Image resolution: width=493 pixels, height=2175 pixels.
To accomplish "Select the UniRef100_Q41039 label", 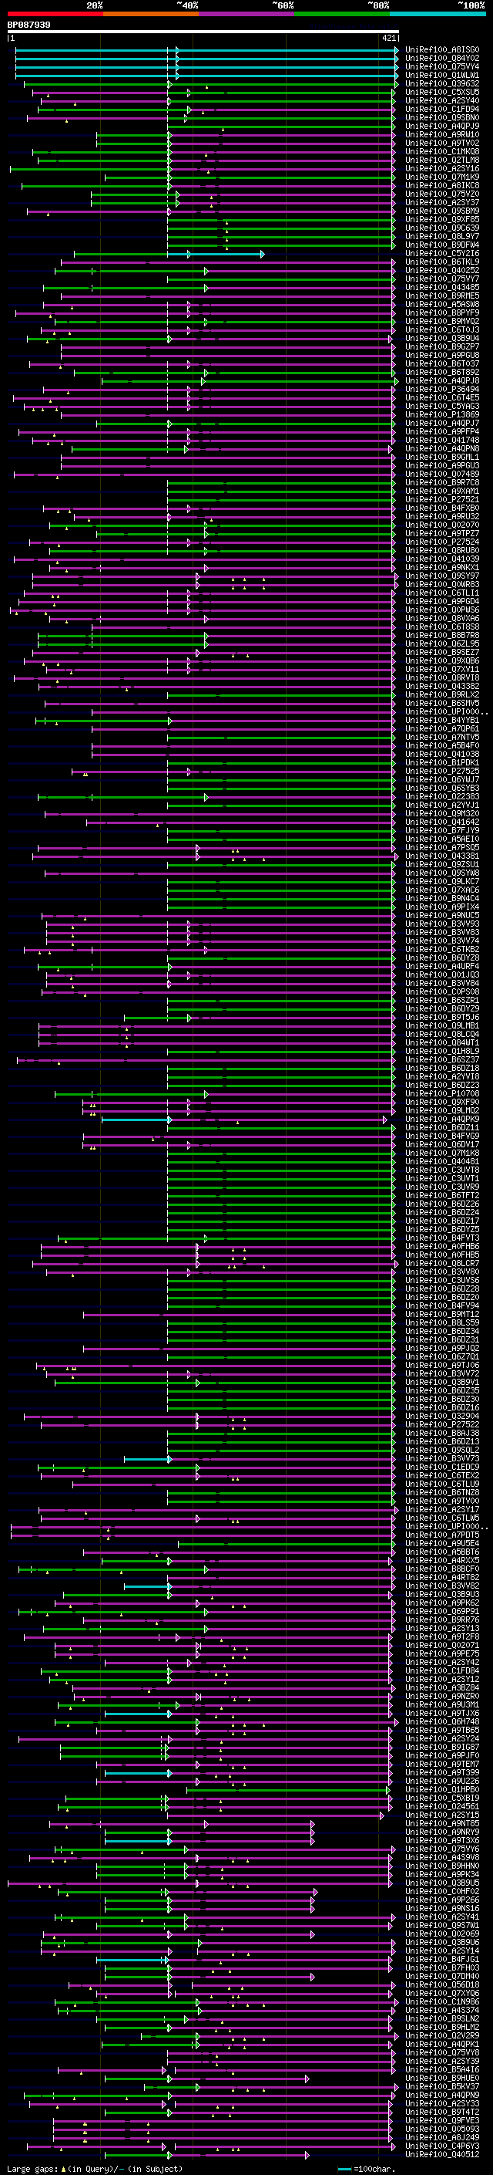I will 442,560.
